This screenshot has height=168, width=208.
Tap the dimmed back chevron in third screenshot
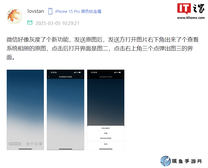pyautogui.click(x=89, y=77)
